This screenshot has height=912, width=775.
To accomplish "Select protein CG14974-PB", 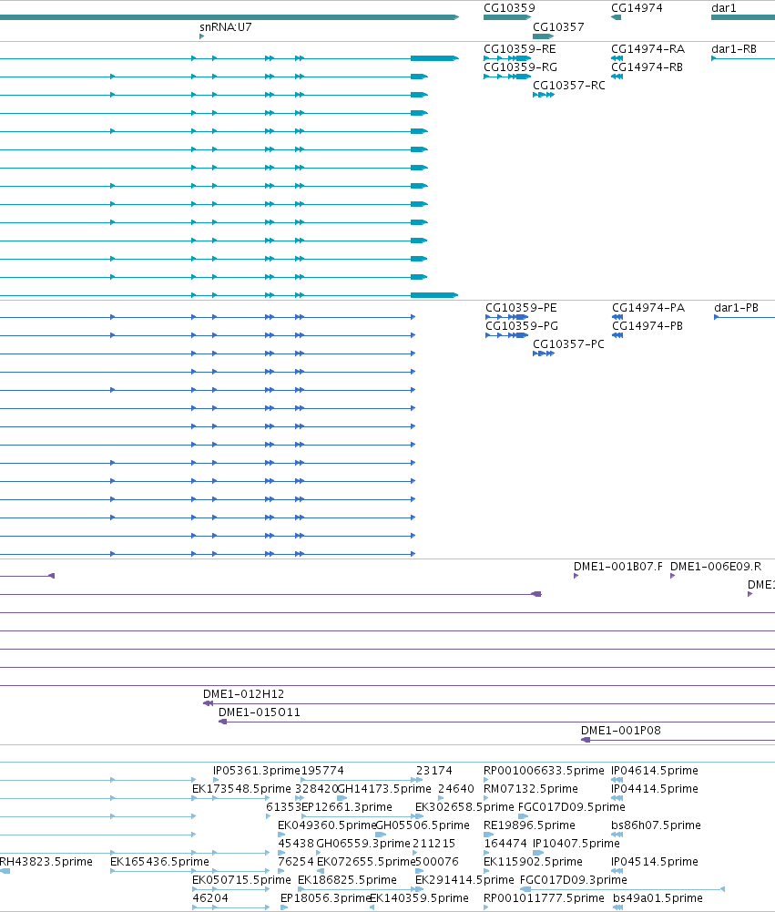I will 648,326.
